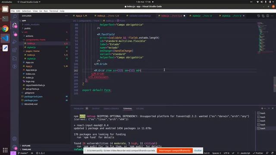This screenshot has width=276, height=155.
Task: Open text editor app in dock
Action: pos(5,48)
